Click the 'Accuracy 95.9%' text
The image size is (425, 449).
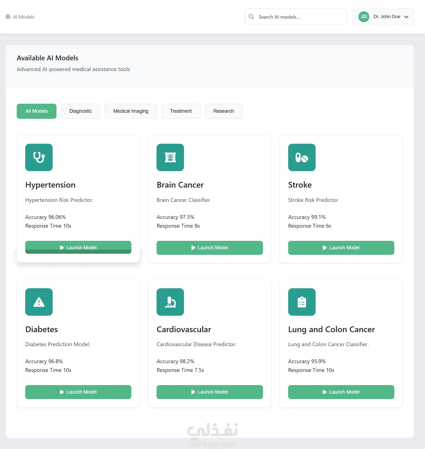tap(307, 361)
